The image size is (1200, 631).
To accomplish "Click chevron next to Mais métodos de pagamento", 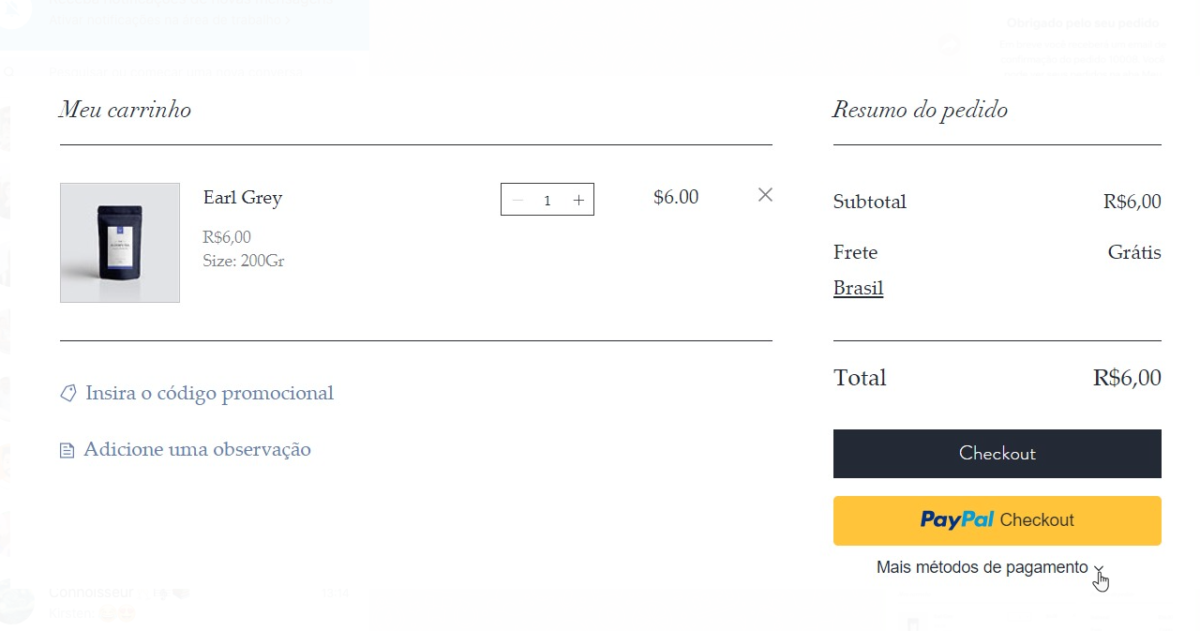I will pos(1099,568).
